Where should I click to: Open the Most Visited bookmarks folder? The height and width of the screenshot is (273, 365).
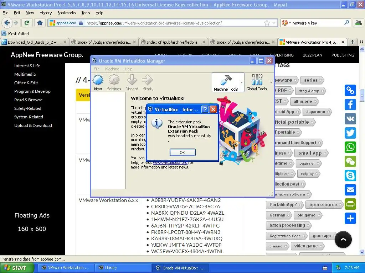[x=15, y=34]
